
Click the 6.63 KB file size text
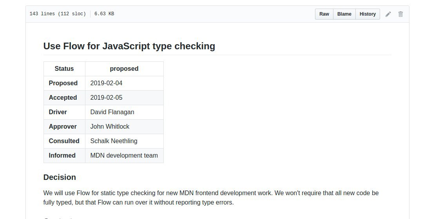pos(104,14)
